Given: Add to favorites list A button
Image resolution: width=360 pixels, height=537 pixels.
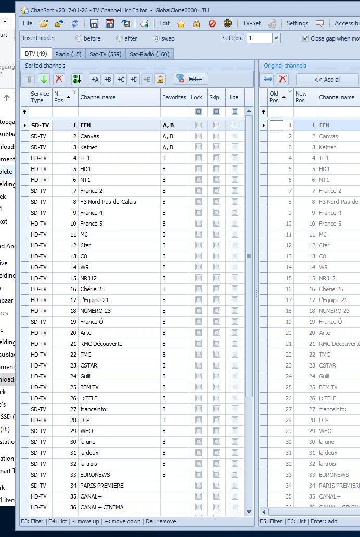Looking at the screenshot, I should point(95,79).
